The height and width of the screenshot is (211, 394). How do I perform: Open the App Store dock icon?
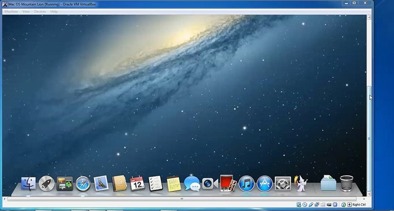pos(265,183)
